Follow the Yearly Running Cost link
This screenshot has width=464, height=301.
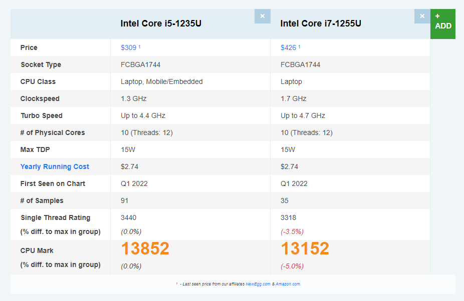[x=55, y=166]
